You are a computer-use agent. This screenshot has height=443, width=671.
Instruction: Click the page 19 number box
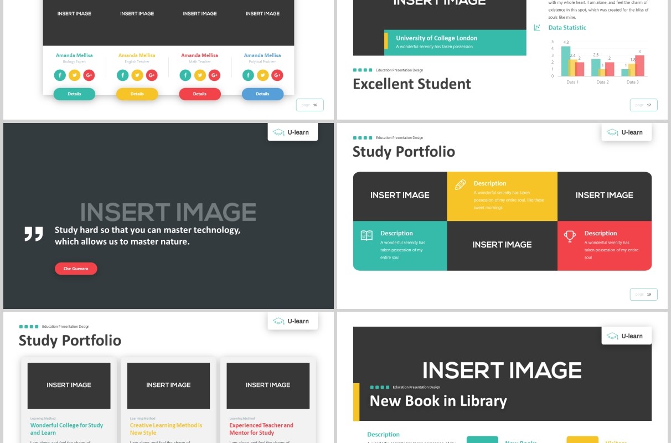click(x=644, y=294)
